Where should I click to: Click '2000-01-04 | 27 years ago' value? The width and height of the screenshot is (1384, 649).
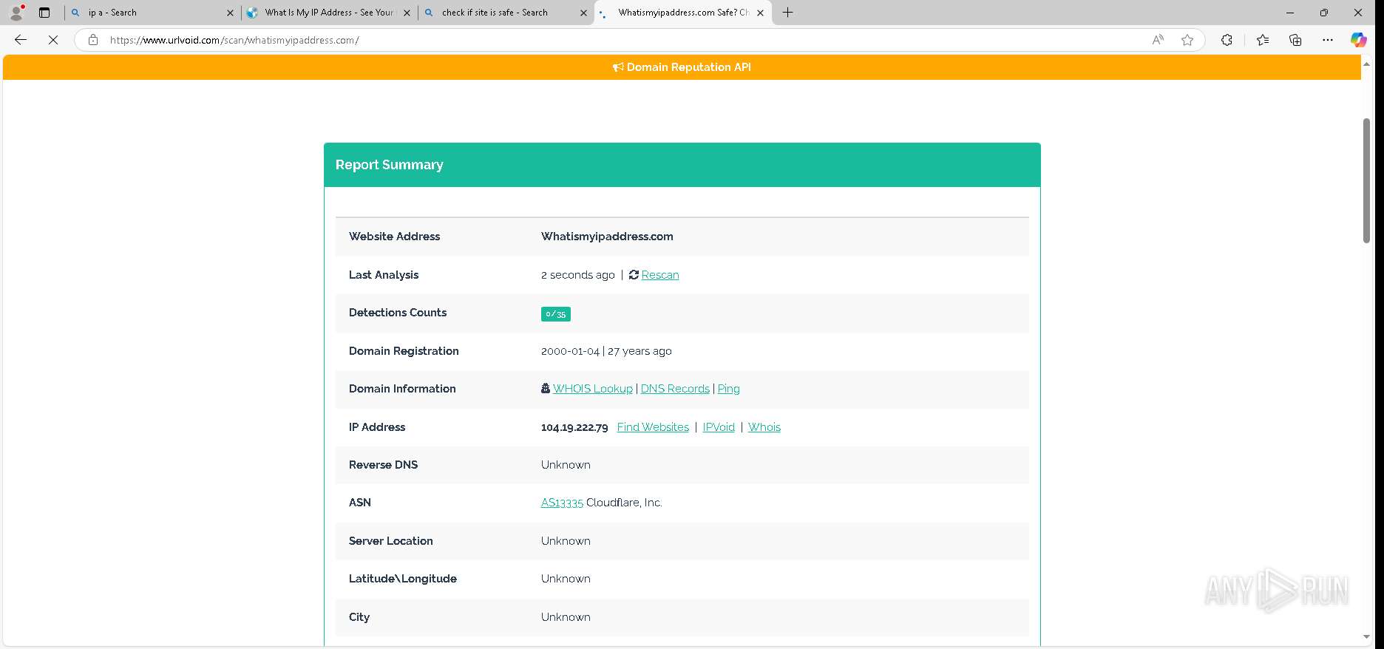click(x=606, y=351)
